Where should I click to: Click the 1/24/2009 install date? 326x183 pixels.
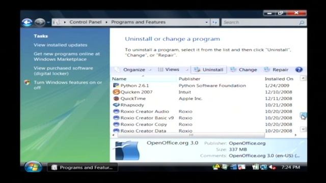tap(277, 85)
